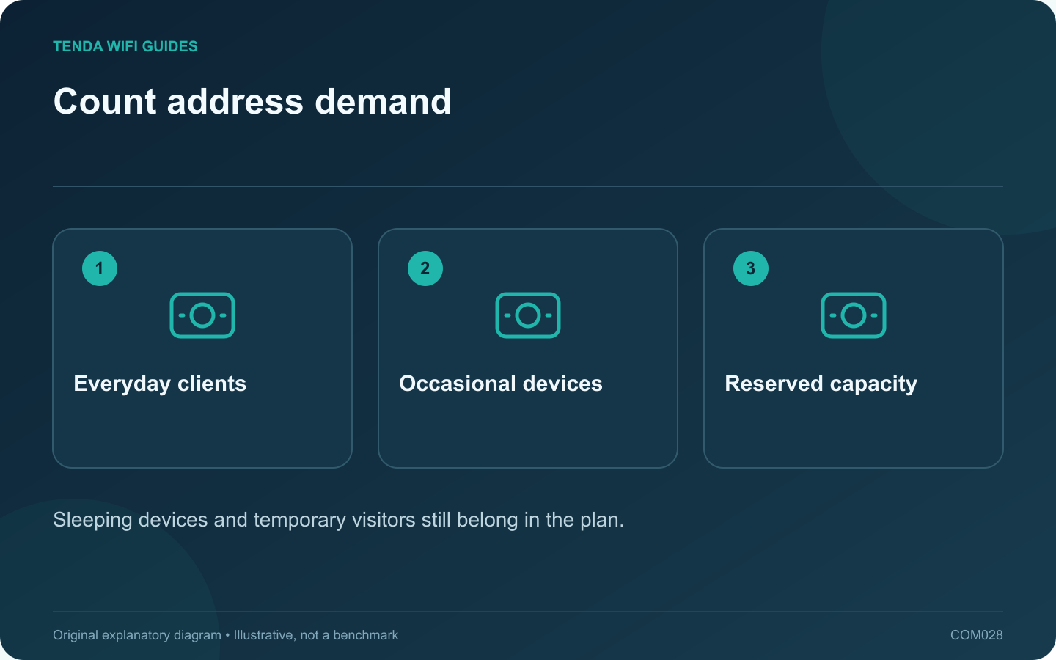Image resolution: width=1056 pixels, height=660 pixels.
Task: Click the icon above Occasional devices
Action: [528, 315]
